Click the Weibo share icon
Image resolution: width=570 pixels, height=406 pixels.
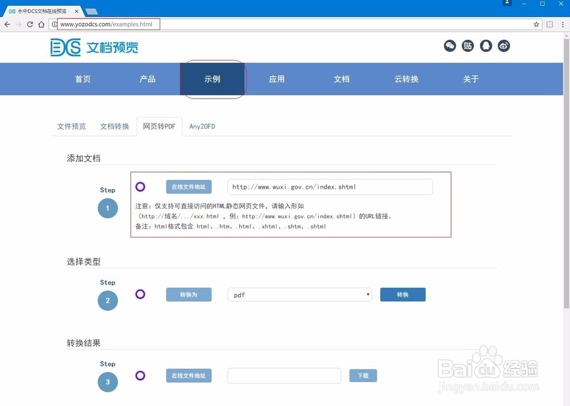[504, 46]
